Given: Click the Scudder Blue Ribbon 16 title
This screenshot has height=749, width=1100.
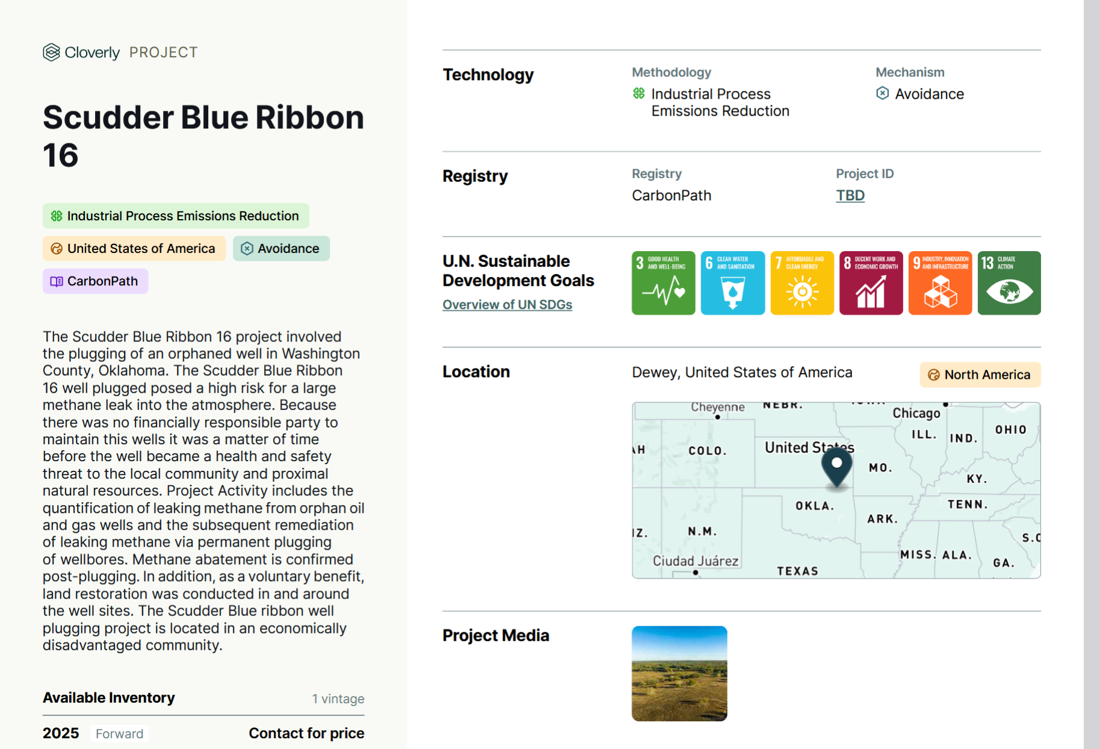Looking at the screenshot, I should tap(203, 136).
